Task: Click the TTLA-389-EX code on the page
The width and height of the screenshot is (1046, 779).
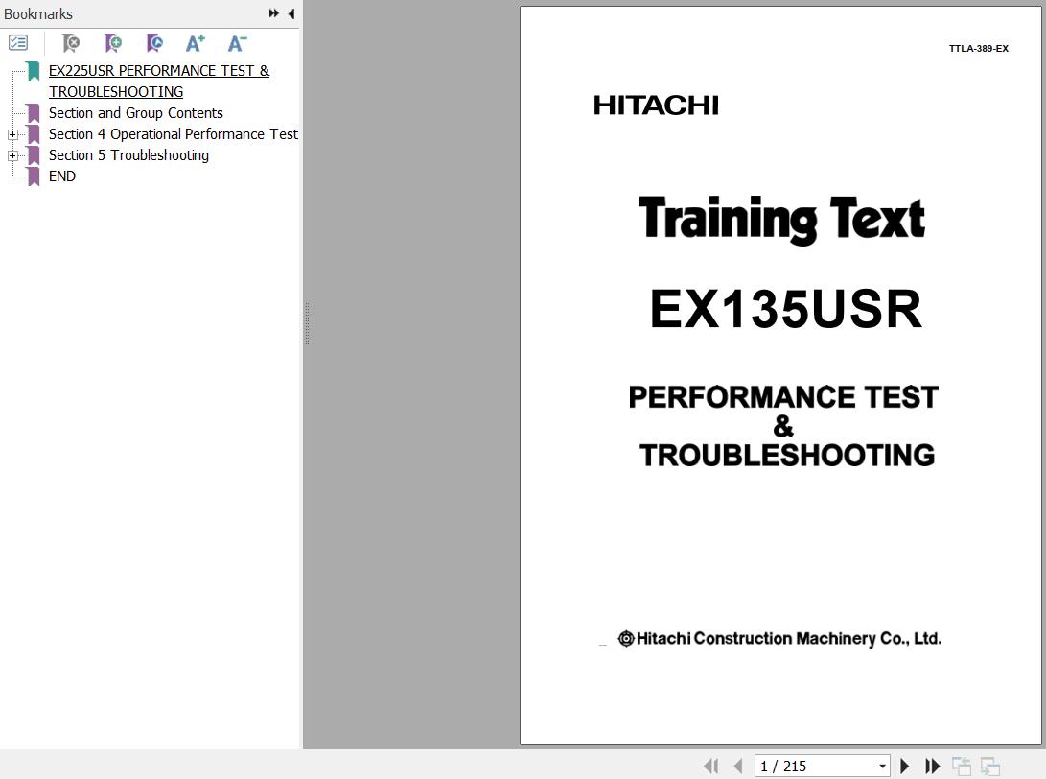Action: pyautogui.click(x=979, y=48)
